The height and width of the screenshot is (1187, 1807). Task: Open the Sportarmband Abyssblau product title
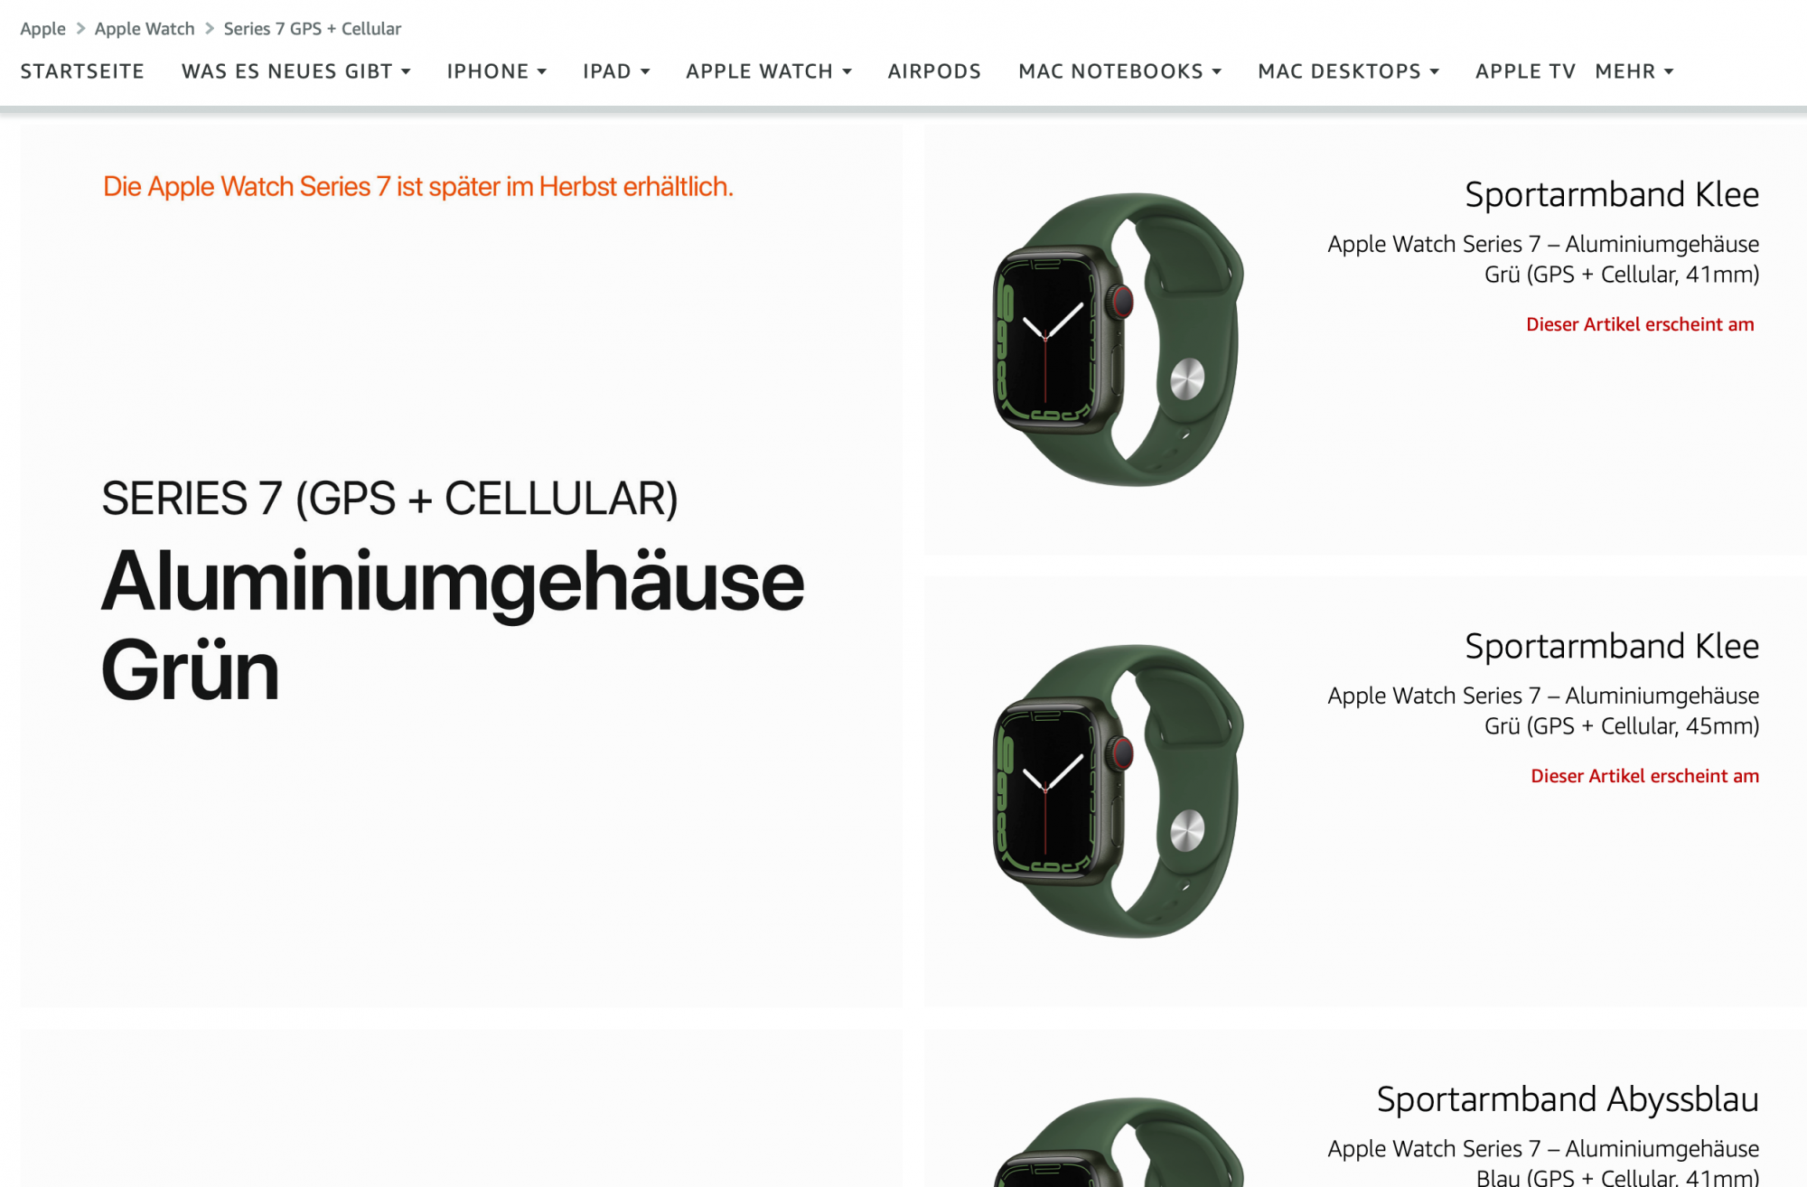[x=1568, y=1099]
